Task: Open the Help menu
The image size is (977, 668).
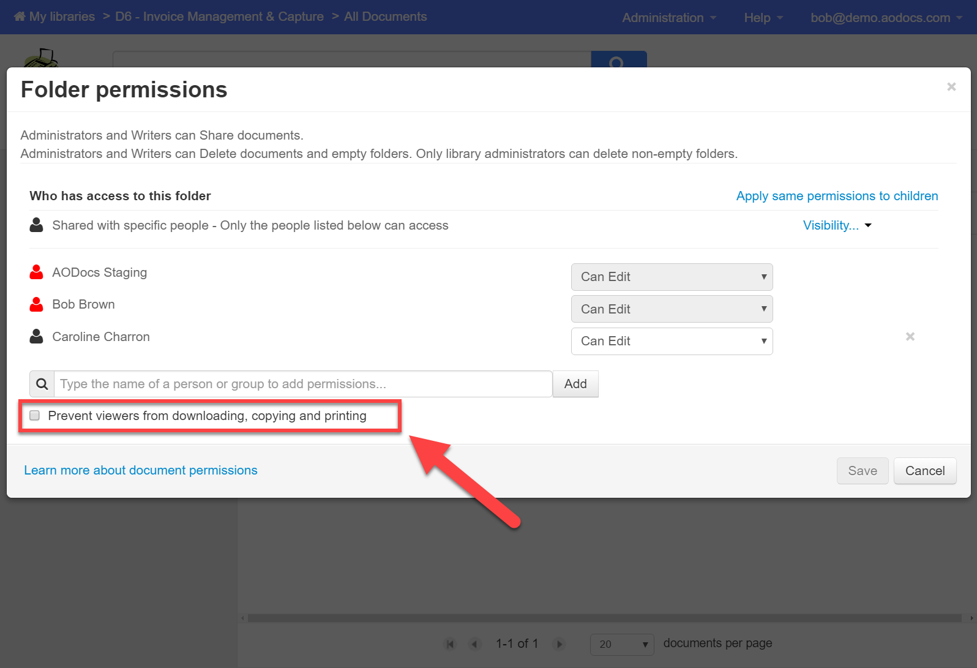Action: [x=763, y=18]
